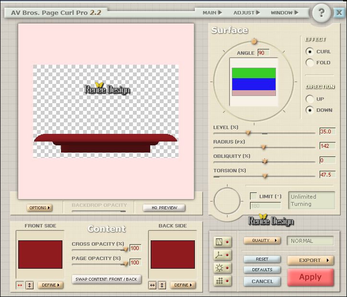The image size is (347, 297).
Task: Flip back side content horizontally
Action: [x=152, y=285]
